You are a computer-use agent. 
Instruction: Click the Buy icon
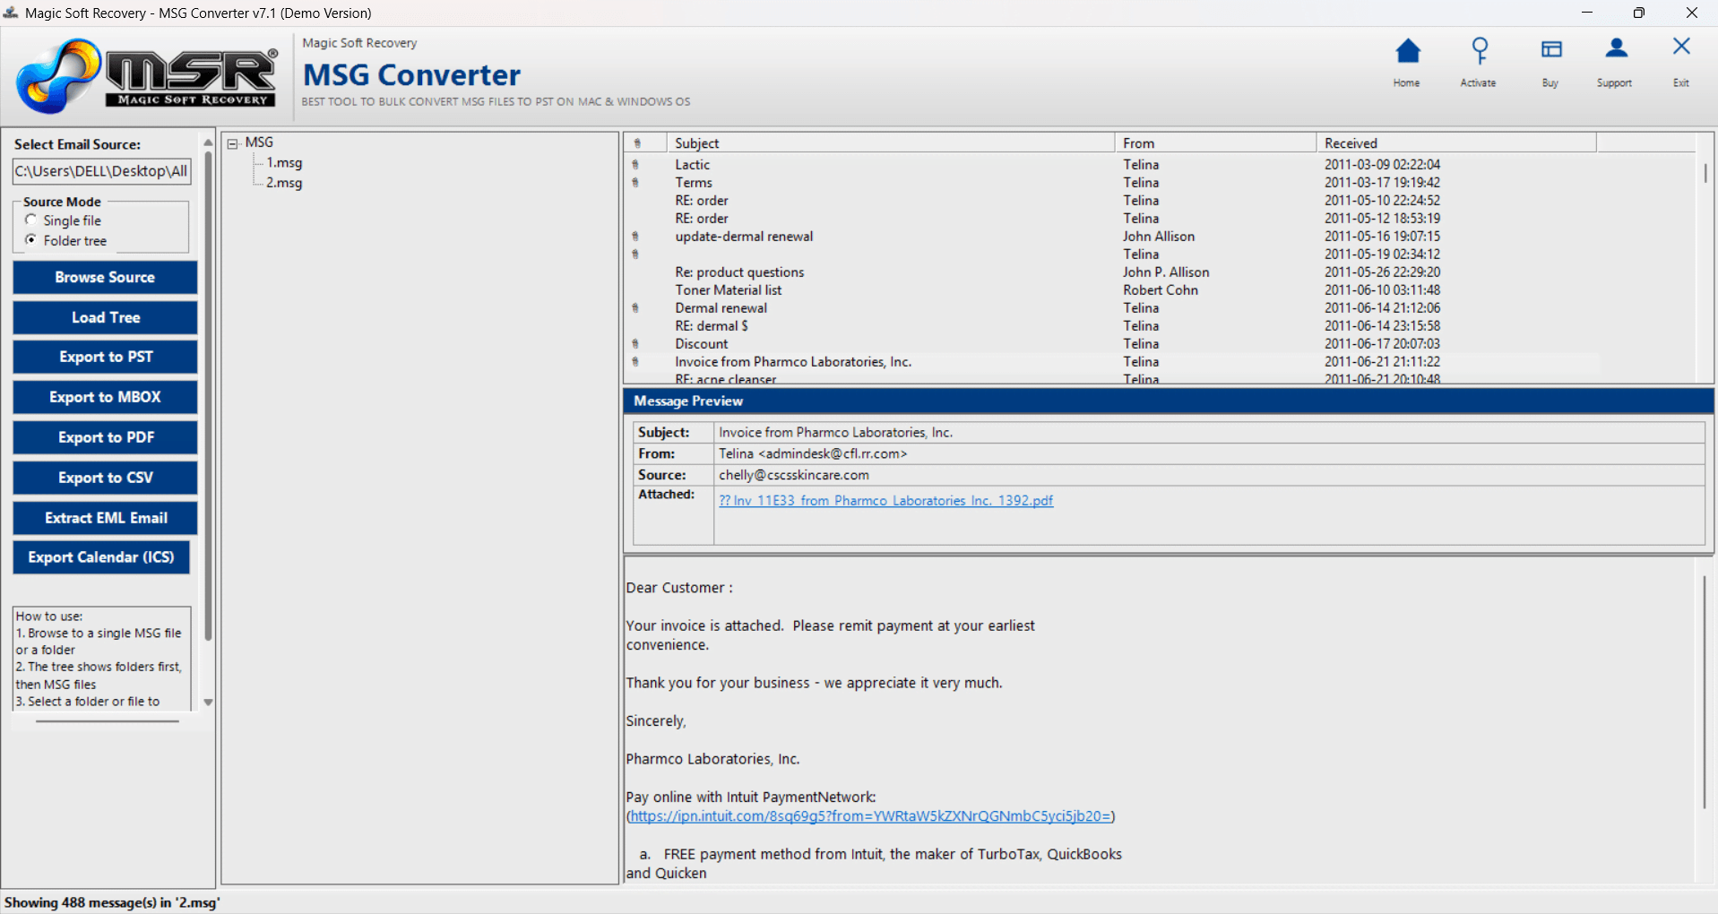(x=1550, y=50)
